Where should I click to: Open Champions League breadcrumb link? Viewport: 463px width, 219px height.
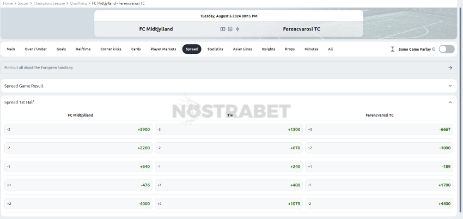point(49,3)
